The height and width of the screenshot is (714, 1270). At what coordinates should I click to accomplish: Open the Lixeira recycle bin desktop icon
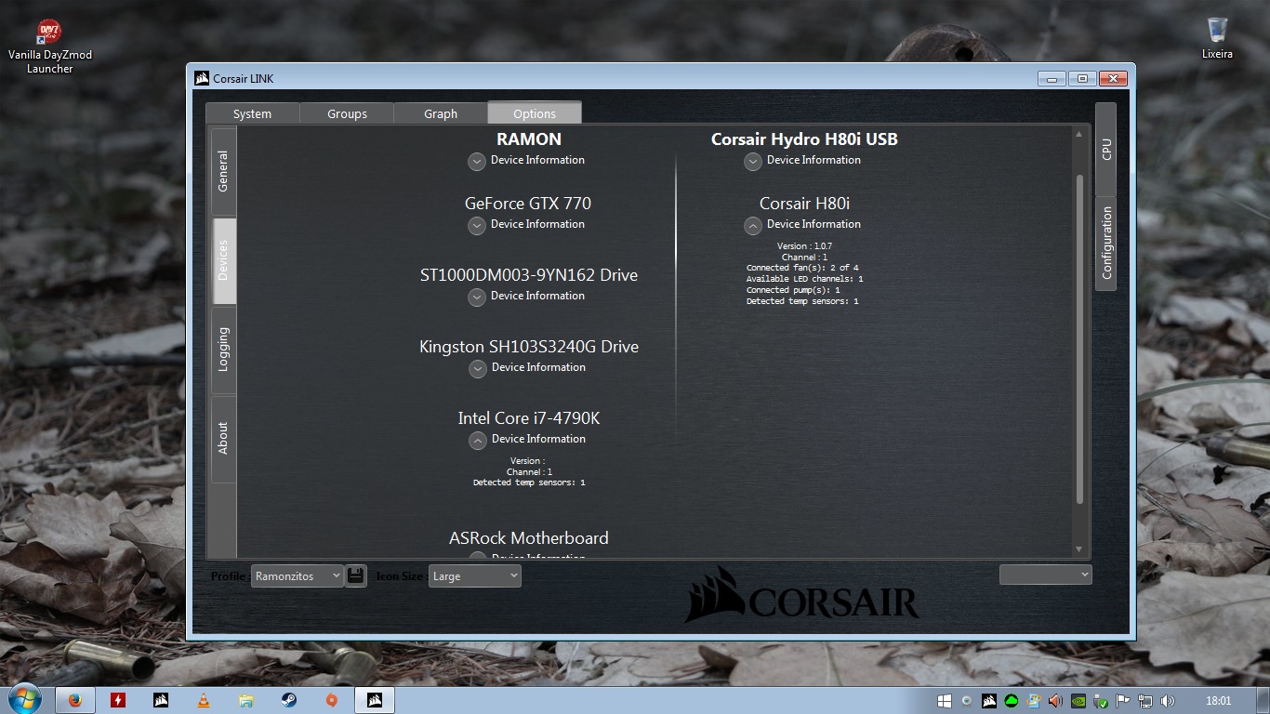1217,38
